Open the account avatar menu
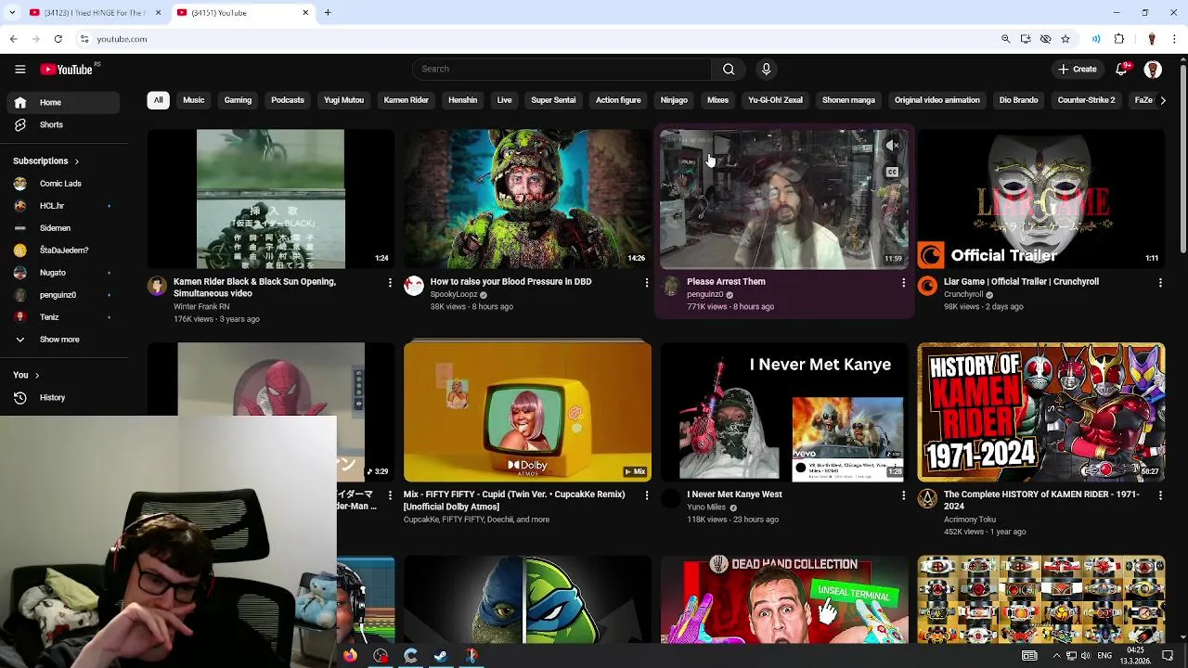 1153,70
